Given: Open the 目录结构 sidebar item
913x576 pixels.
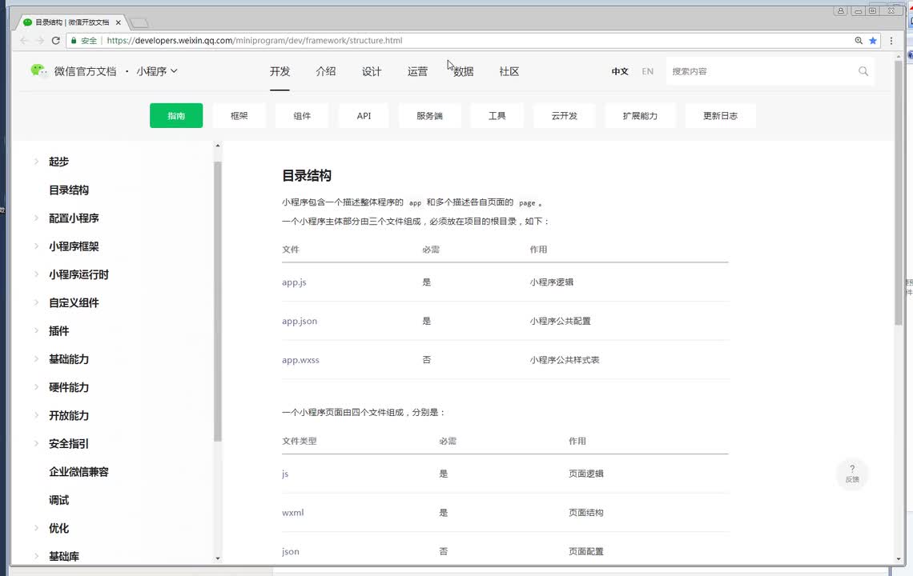Looking at the screenshot, I should pos(69,190).
